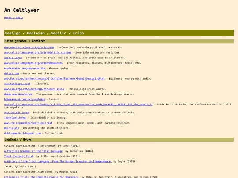Click the 'Irish-English dictionary.' description
This screenshot has height=178, width=238.
click(48, 118)
